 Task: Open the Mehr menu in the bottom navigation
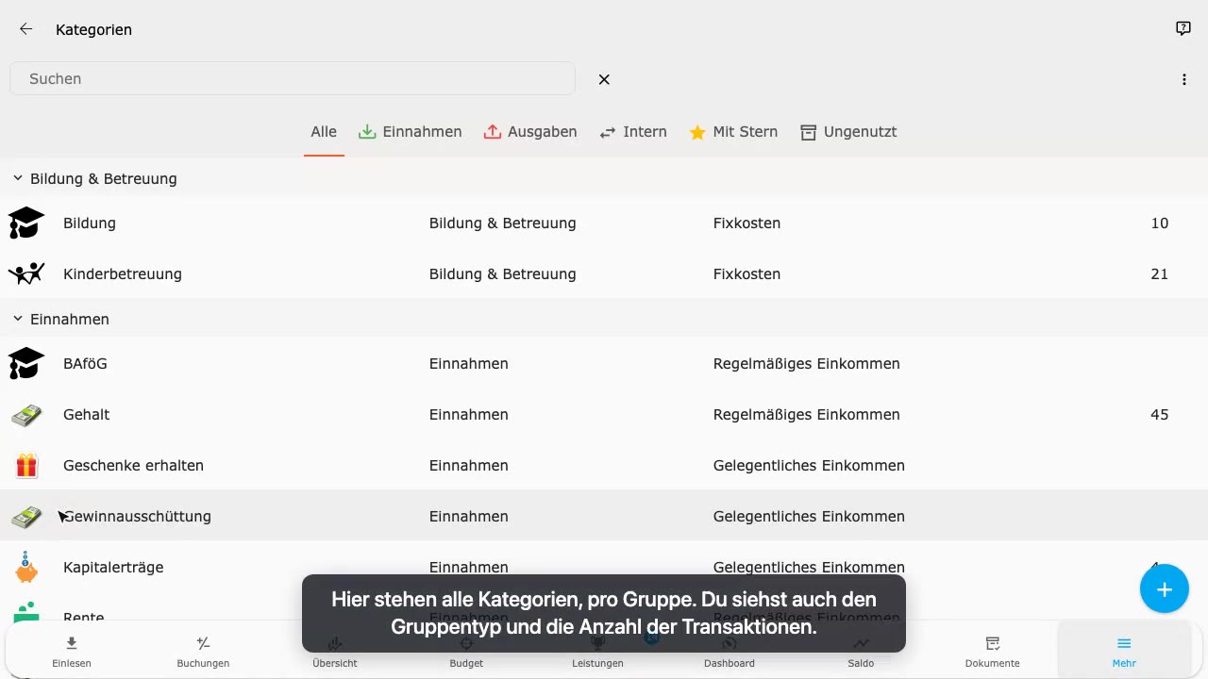click(1124, 651)
